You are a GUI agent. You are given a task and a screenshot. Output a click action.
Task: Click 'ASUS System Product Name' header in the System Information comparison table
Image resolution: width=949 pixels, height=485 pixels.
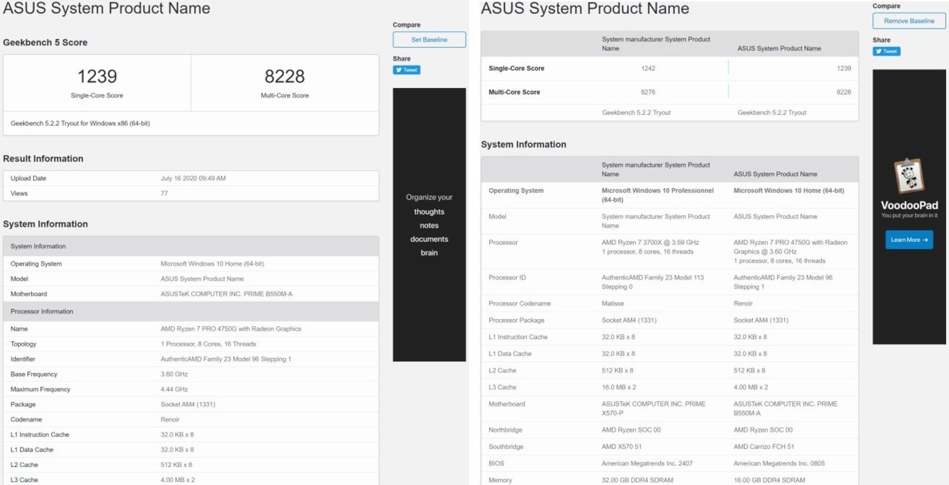[x=775, y=174]
